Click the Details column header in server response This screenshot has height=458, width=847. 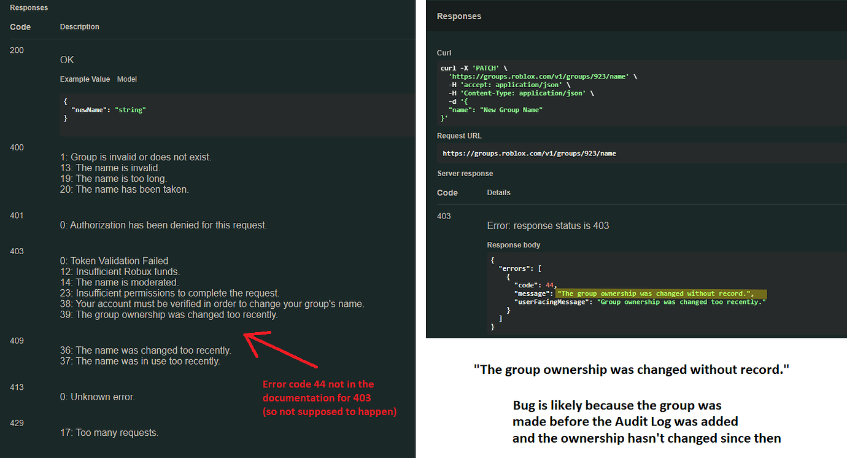[498, 192]
